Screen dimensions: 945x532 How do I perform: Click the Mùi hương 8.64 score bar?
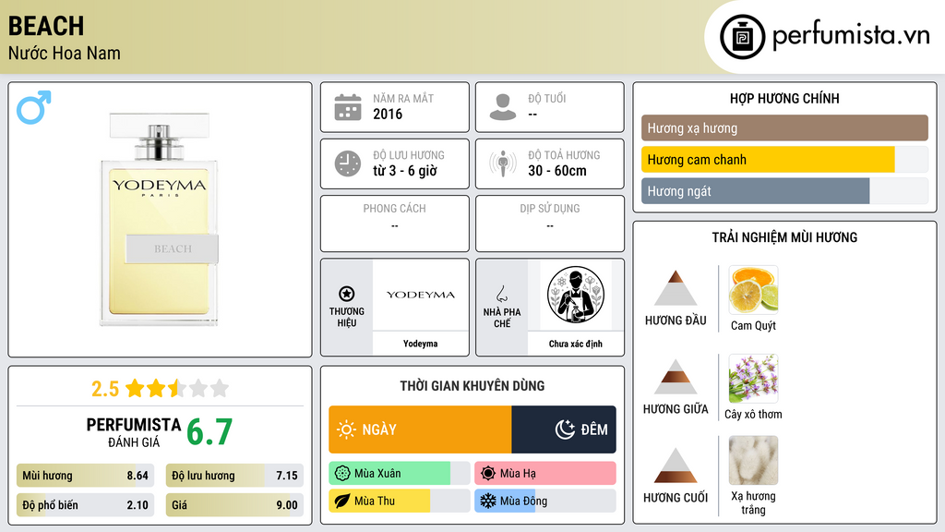[x=85, y=476]
